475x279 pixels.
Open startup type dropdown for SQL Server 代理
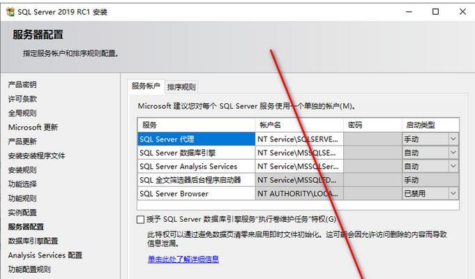[453, 139]
